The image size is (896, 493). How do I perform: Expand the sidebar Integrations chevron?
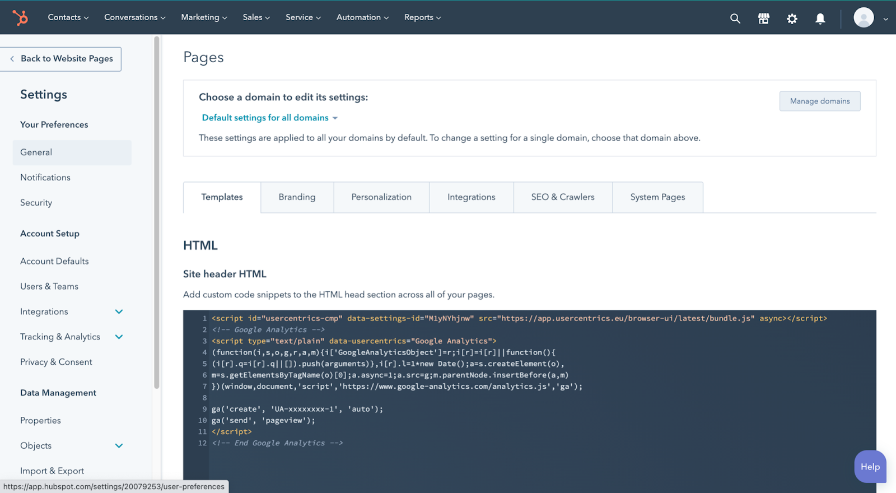(x=119, y=311)
